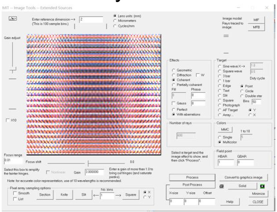Screen dimensions: 277x212
Task: Click the printer icon beside Solid
Action: tap(221, 186)
